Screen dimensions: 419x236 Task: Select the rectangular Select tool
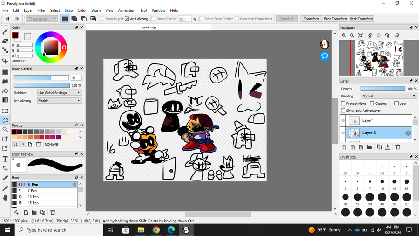(x=5, y=111)
